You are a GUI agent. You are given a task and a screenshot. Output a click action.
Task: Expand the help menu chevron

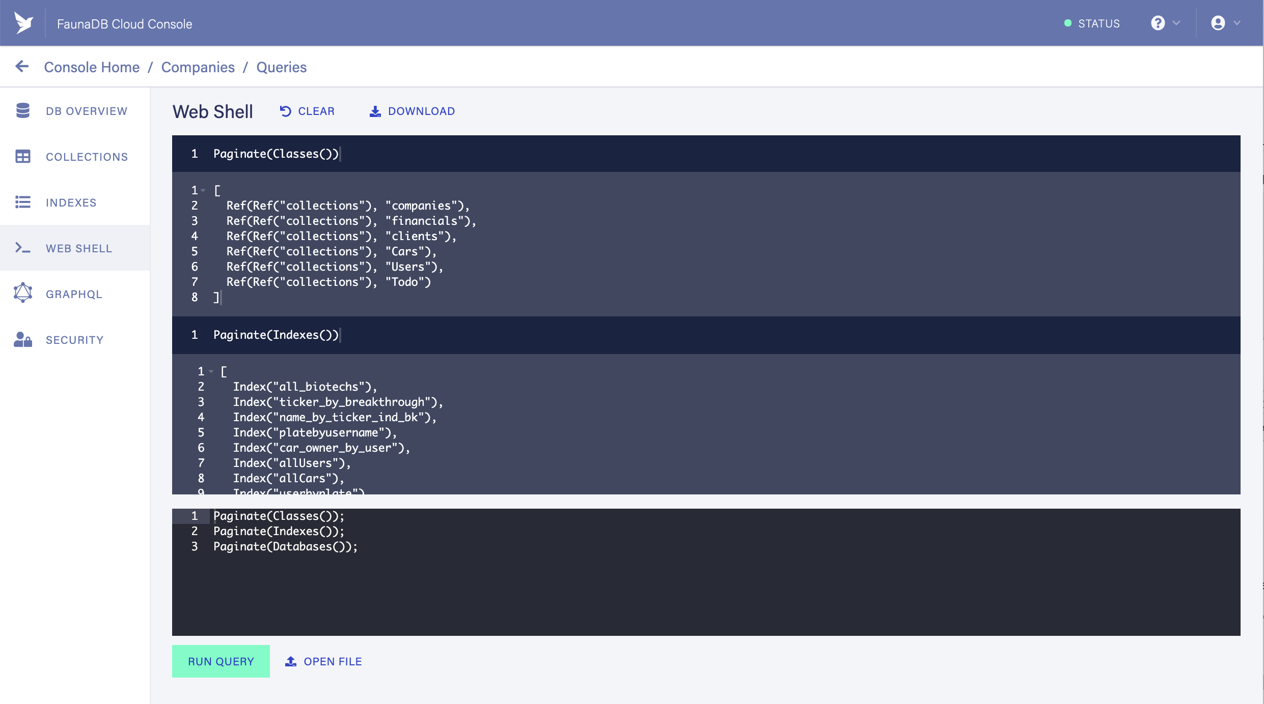pyautogui.click(x=1176, y=23)
